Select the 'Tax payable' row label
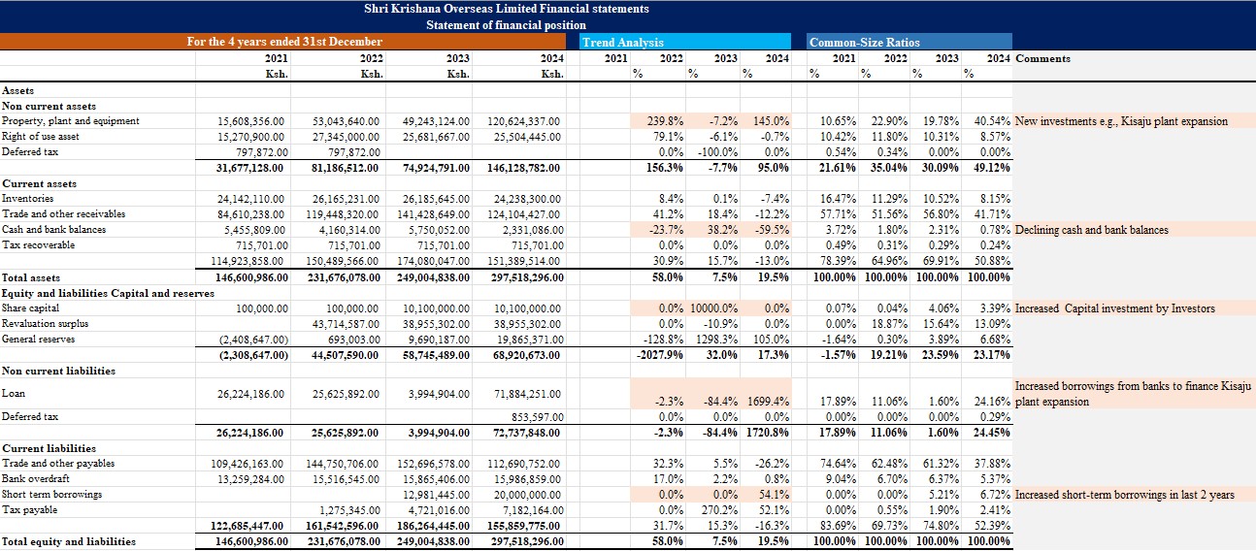The height and width of the screenshot is (551, 1256). pos(29,510)
